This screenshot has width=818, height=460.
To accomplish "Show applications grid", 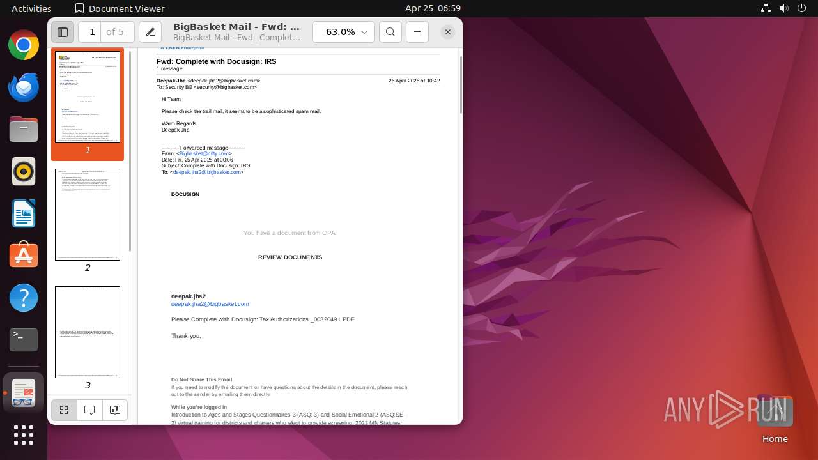I will pos(24,435).
